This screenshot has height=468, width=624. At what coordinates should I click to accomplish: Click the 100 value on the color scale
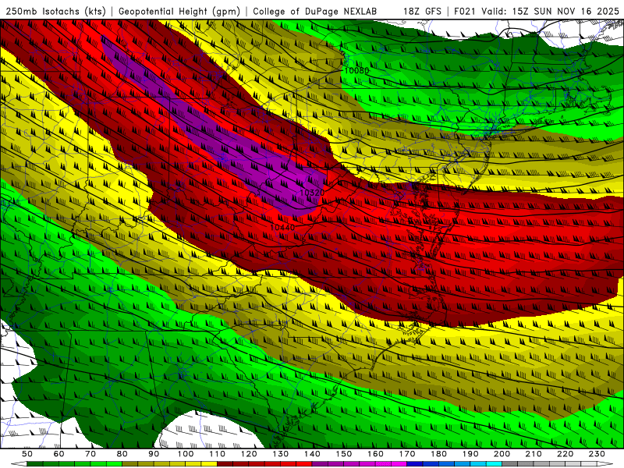[186, 454]
